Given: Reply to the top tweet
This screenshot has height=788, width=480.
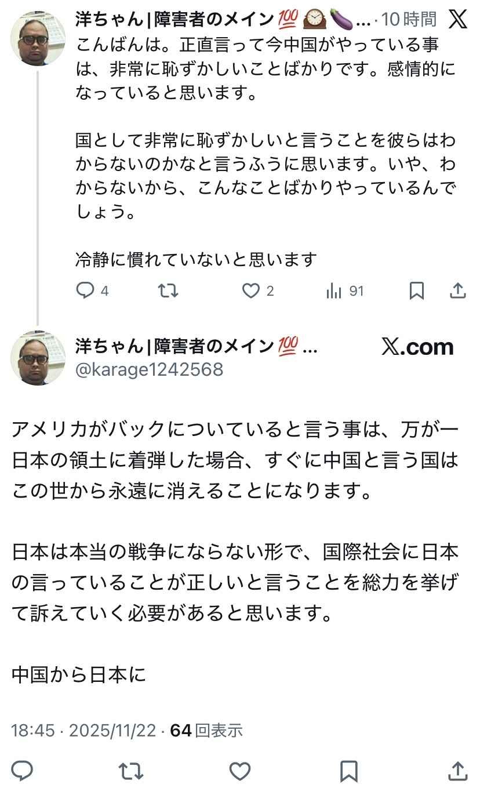Looking at the screenshot, I should (x=85, y=291).
